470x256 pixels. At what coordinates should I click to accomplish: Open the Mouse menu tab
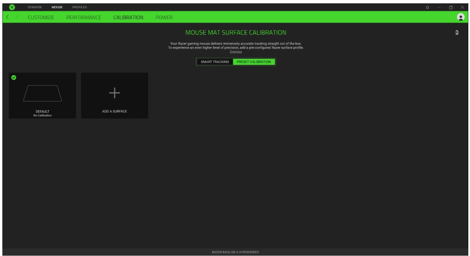(x=57, y=7)
